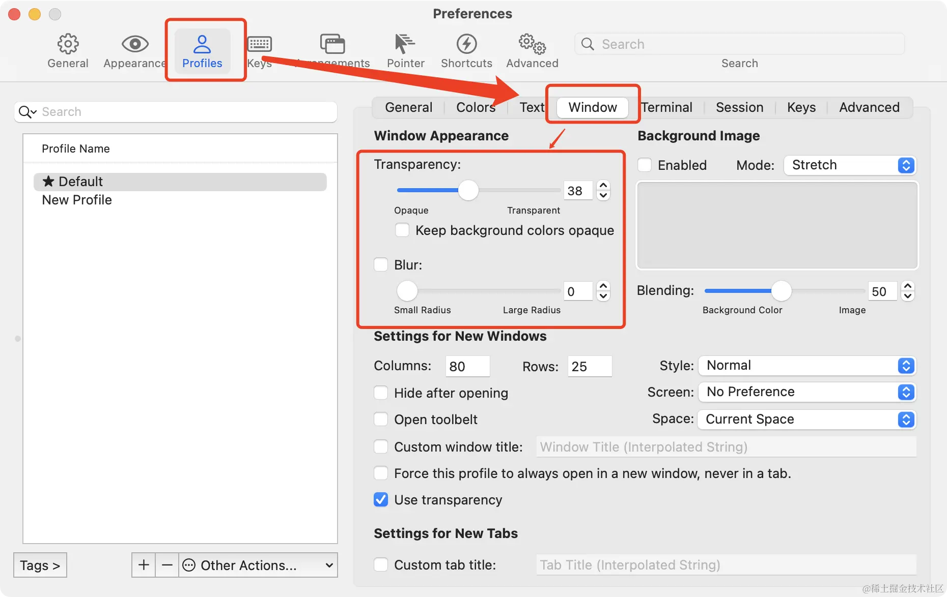
Task: Enable Keep background colors opaque
Action: (402, 230)
